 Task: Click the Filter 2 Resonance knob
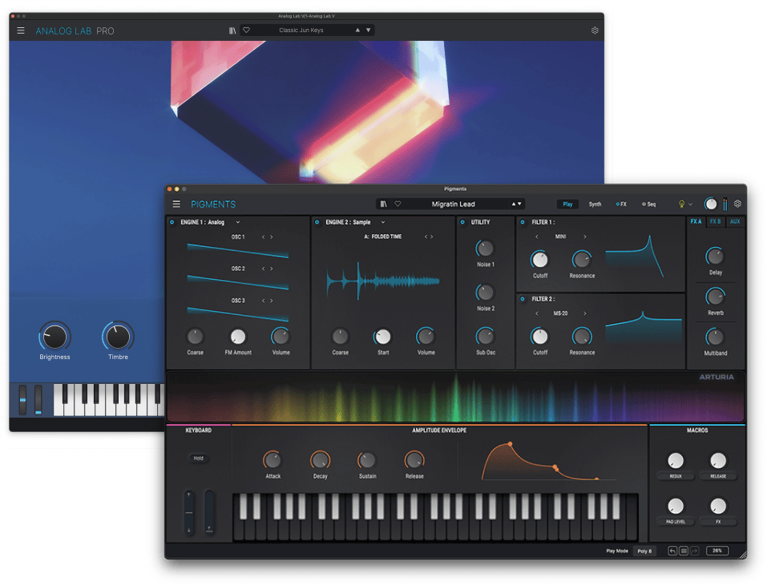click(582, 337)
